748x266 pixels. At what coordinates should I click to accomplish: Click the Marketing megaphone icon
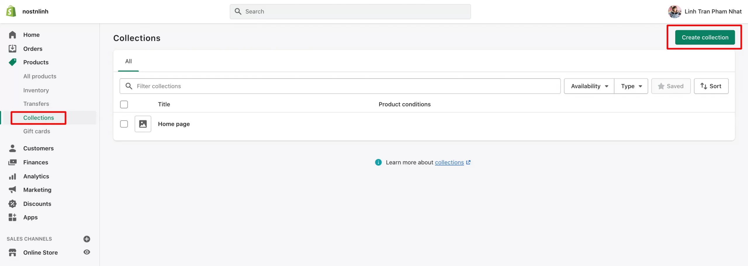point(12,190)
